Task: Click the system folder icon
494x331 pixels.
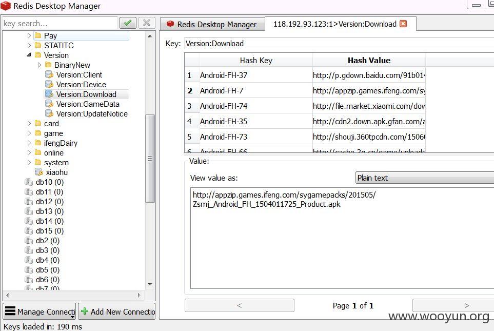Action: click(x=38, y=162)
